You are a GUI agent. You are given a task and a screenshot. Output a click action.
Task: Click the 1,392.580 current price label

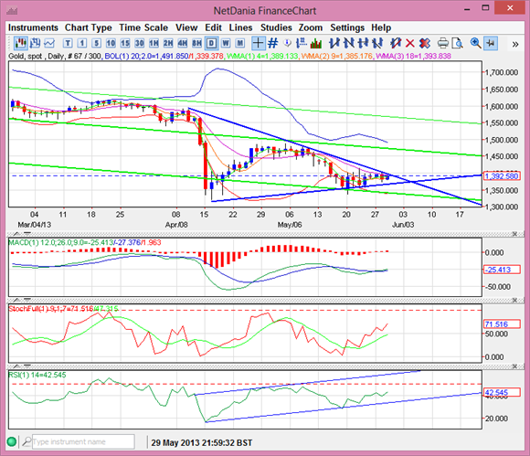pyautogui.click(x=502, y=176)
